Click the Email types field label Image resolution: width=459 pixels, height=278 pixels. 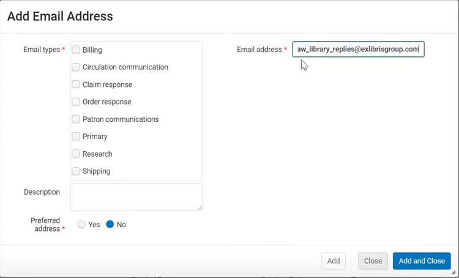tap(42, 50)
